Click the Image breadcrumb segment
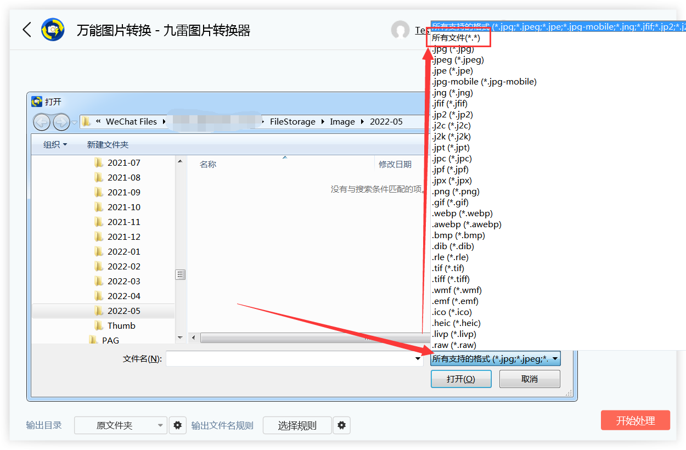Image resolution: width=686 pixels, height=450 pixels. pyautogui.click(x=342, y=122)
